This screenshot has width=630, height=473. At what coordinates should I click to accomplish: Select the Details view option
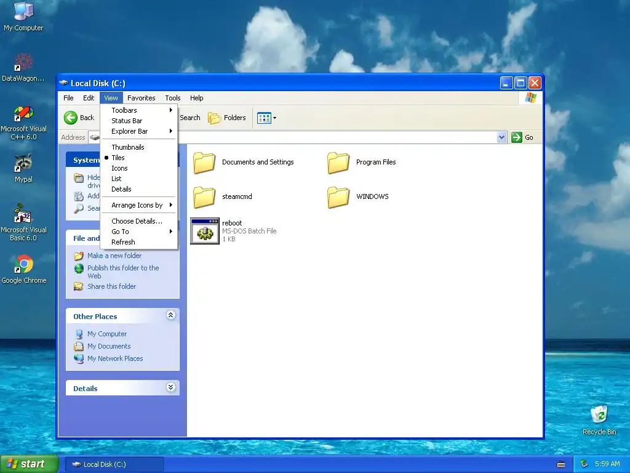[x=138, y=189]
